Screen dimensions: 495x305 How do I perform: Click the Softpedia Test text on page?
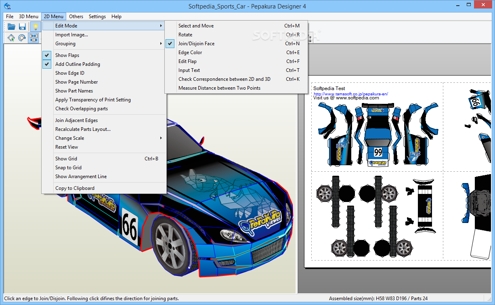pyautogui.click(x=329, y=88)
